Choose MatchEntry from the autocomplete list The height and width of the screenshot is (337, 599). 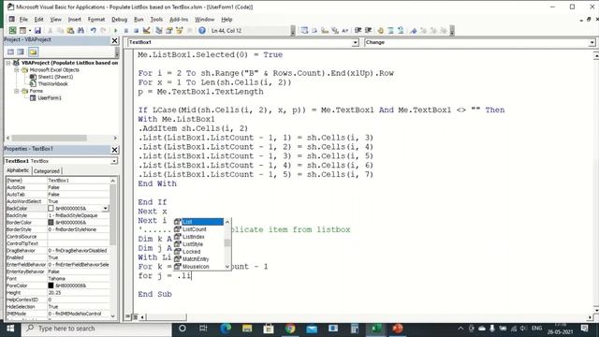[x=196, y=259]
